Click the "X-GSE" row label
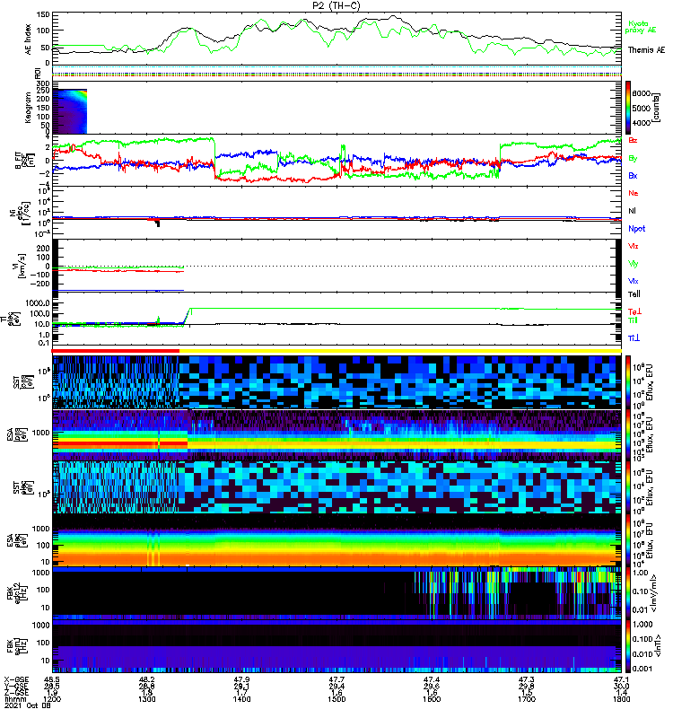This screenshot has height=718, width=673. [x=16, y=680]
